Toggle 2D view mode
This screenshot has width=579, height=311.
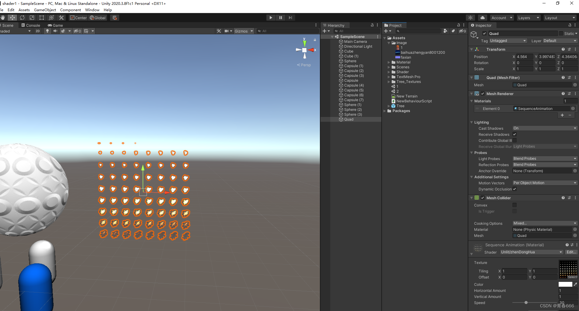[x=37, y=31]
